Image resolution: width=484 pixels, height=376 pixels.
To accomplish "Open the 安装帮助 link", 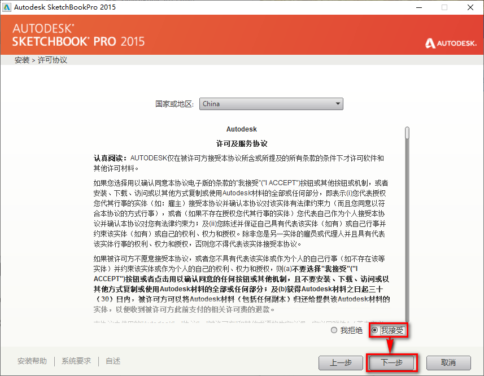I will coord(32,361).
